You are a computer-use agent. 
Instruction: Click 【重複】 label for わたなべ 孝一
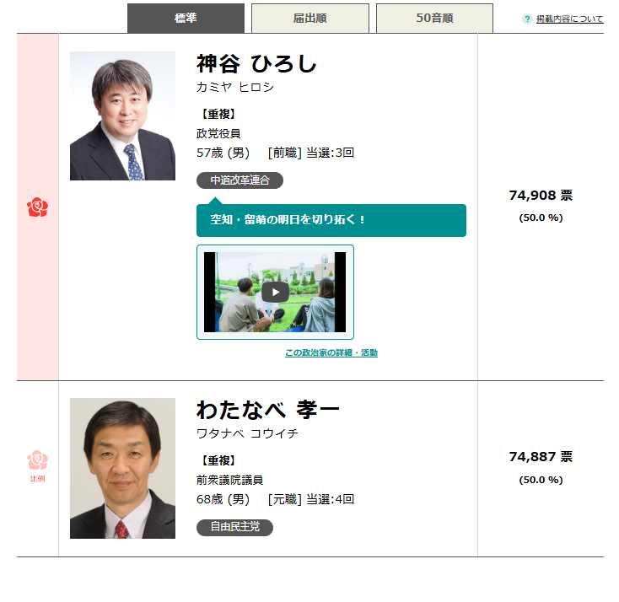coord(218,460)
